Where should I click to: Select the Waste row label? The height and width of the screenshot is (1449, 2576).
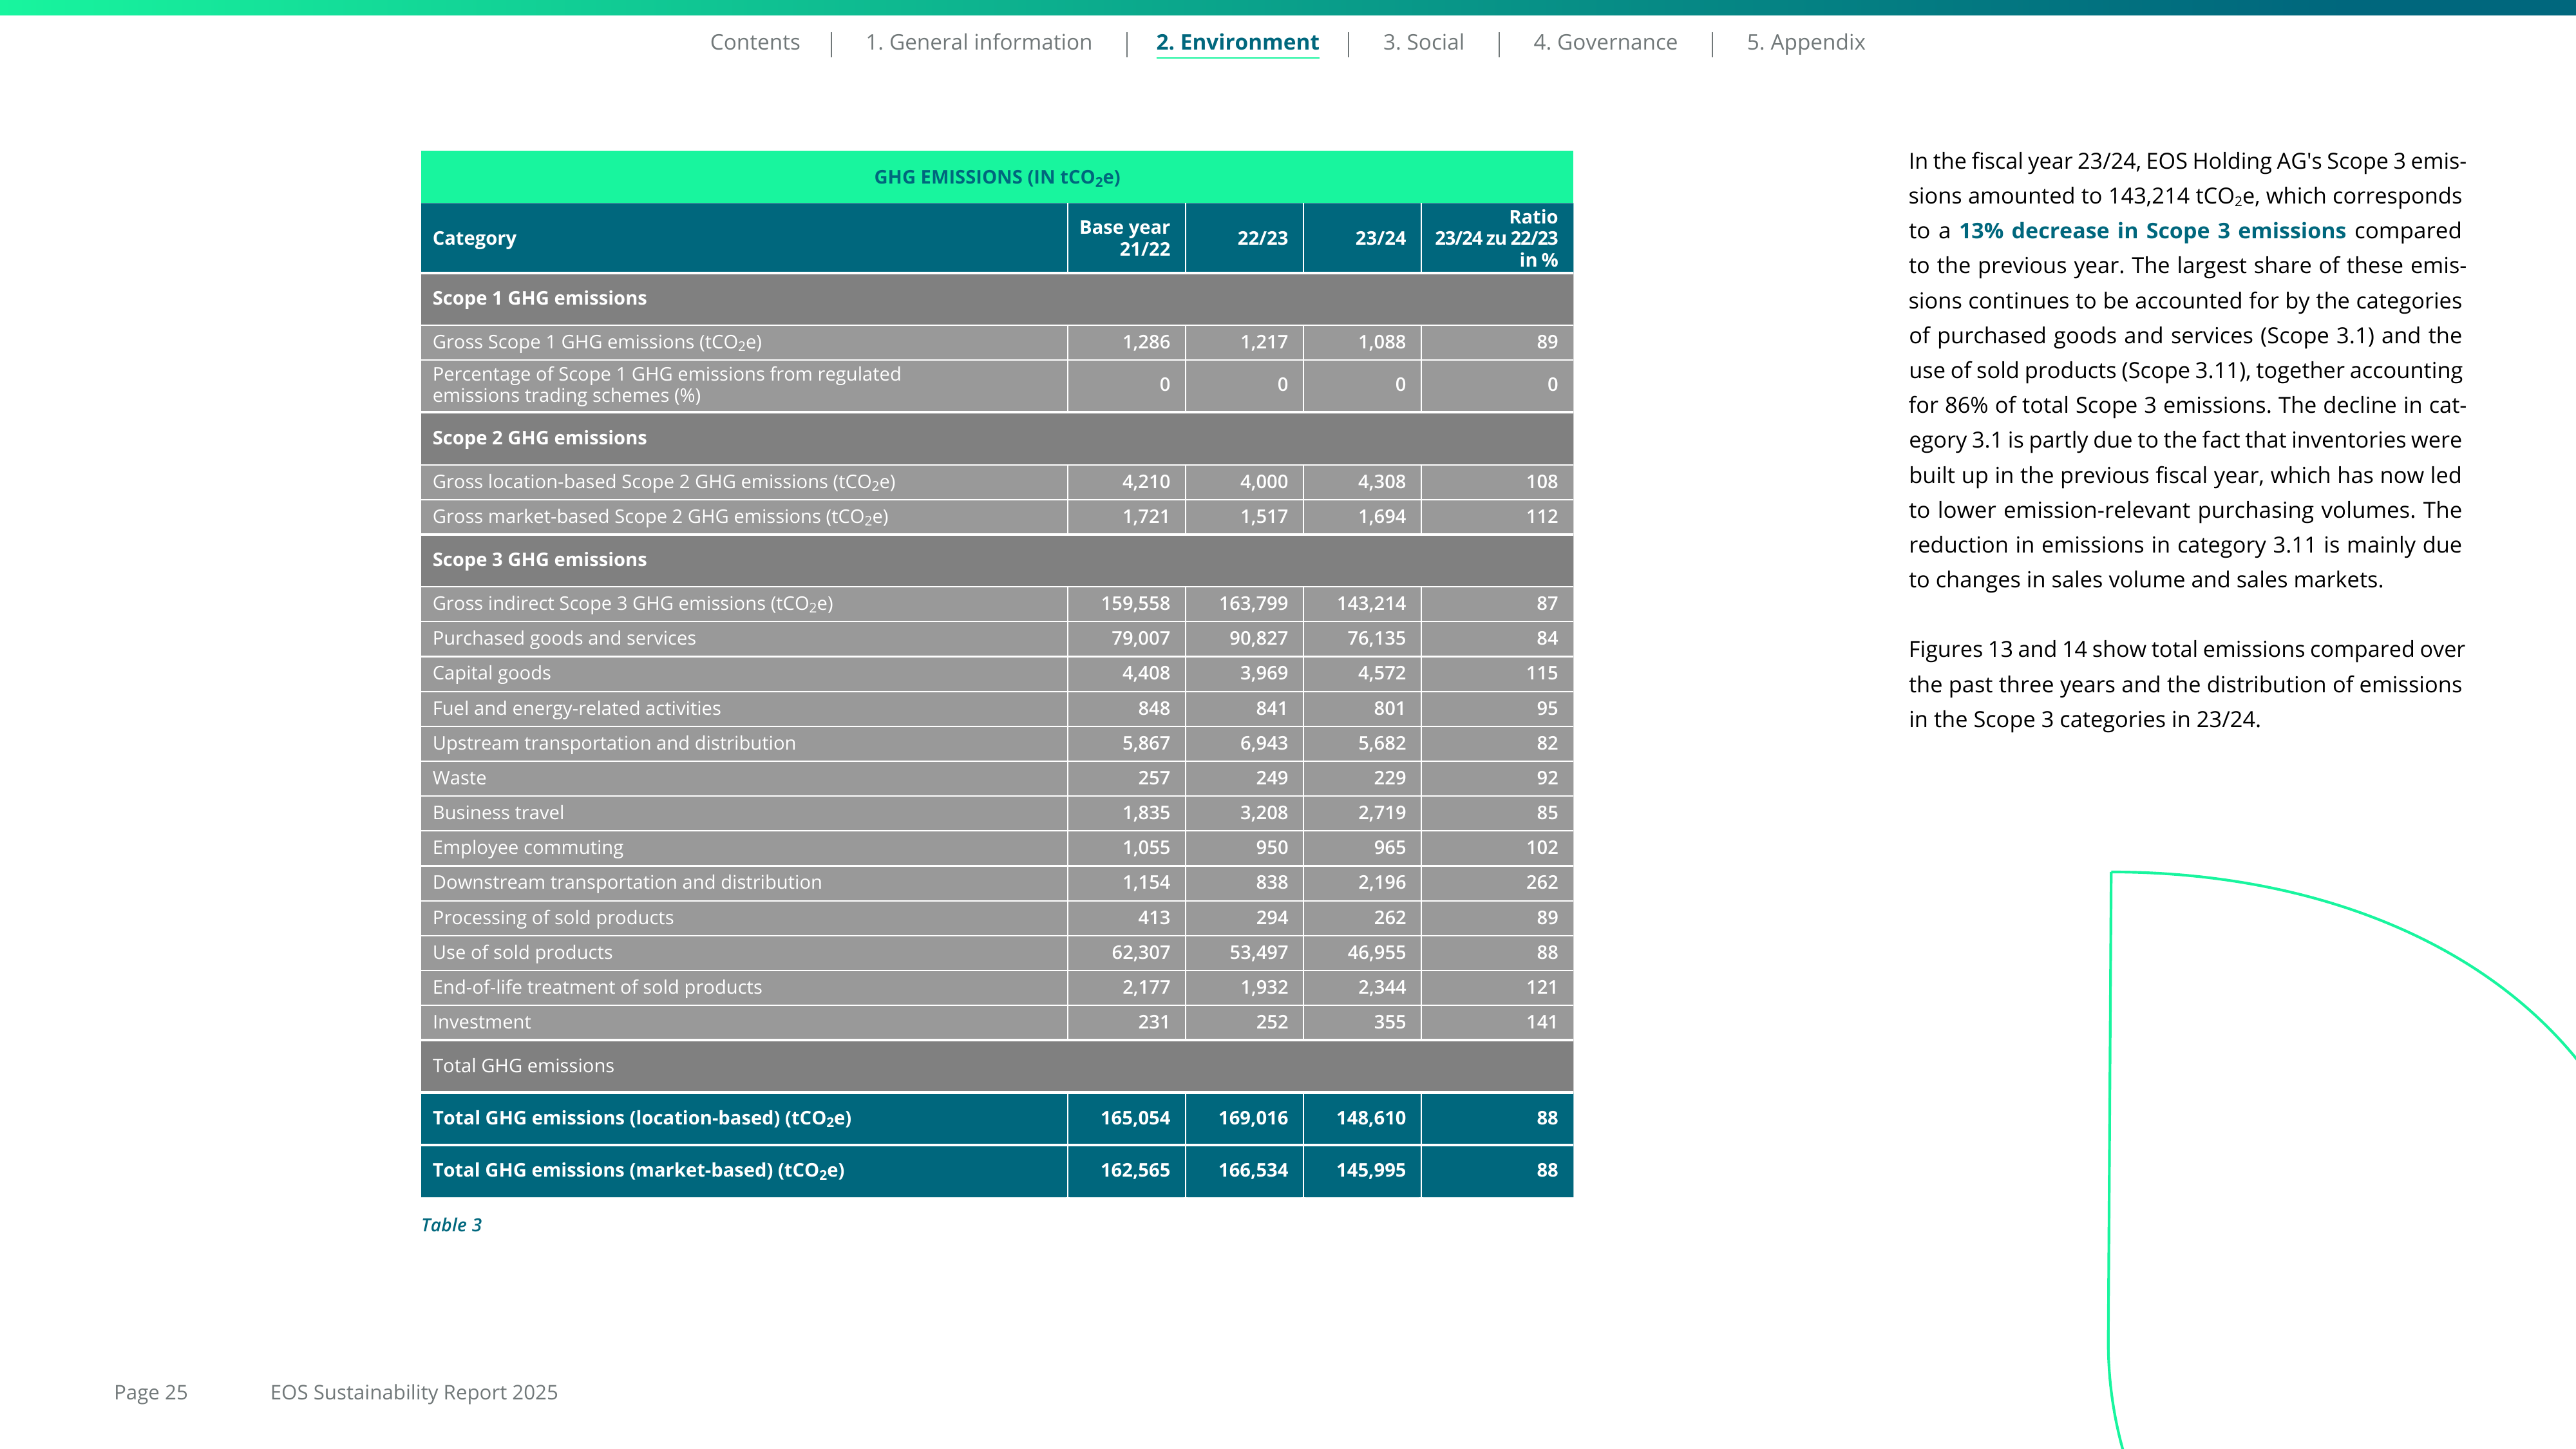(459, 778)
